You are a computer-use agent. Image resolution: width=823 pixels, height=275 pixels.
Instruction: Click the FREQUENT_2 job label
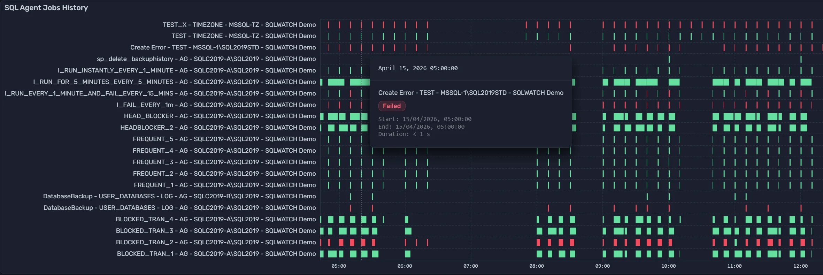click(x=224, y=174)
